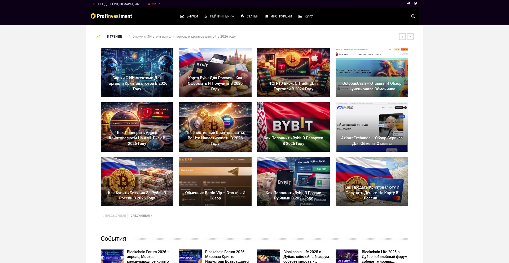The image size is (509, 263).
Task: Open Bybit В Беларуси article card
Action: point(293,127)
